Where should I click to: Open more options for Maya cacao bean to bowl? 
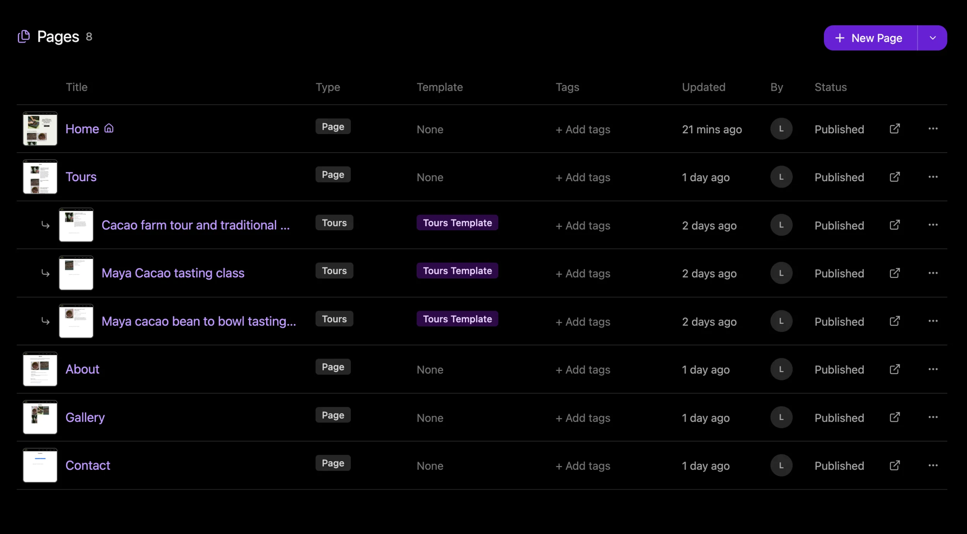933,321
